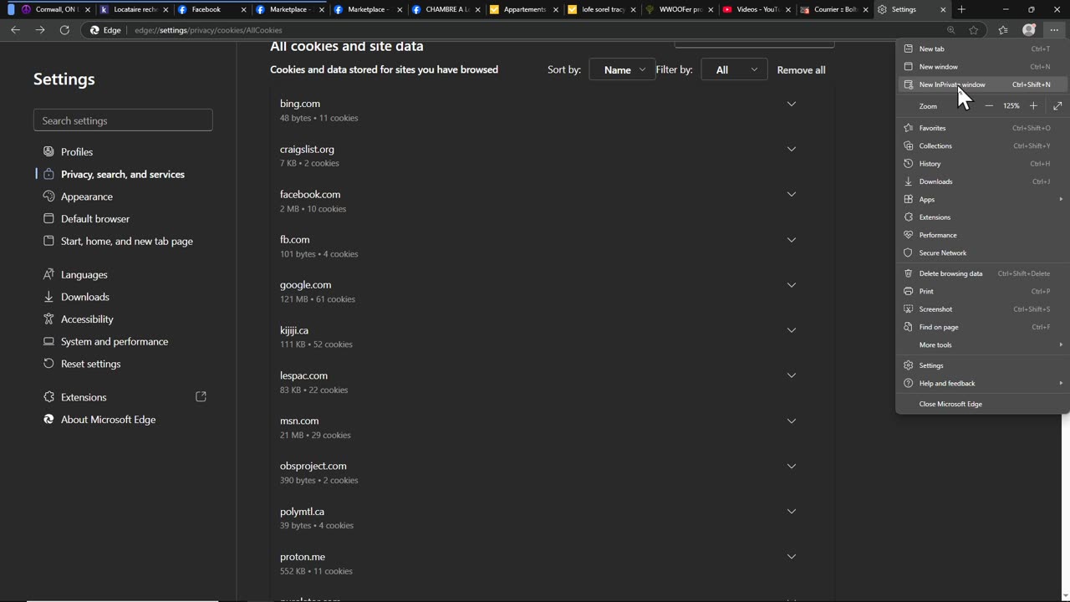The height and width of the screenshot is (602, 1070).
Task: Choose Close Microsoft Edge
Action: (982, 404)
